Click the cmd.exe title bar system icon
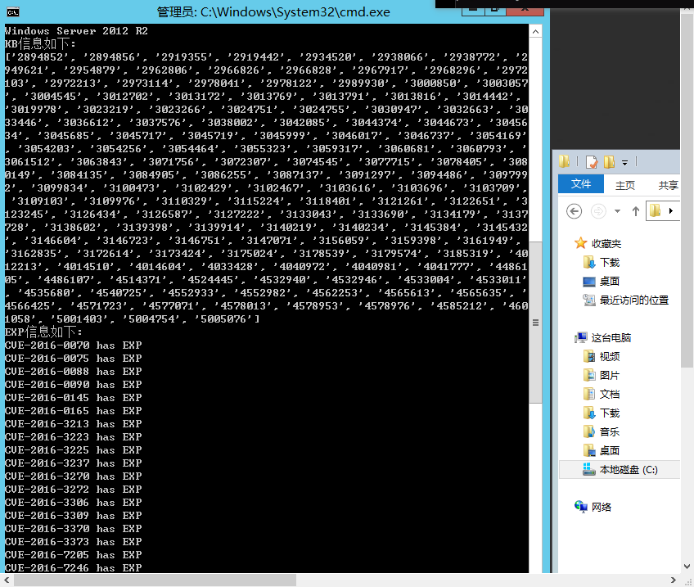This screenshot has width=694, height=587. click(13, 12)
